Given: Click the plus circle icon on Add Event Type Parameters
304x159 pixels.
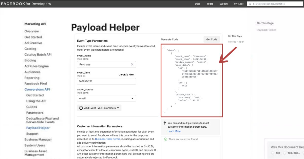Looking at the screenshot, I should tap(81, 108).
